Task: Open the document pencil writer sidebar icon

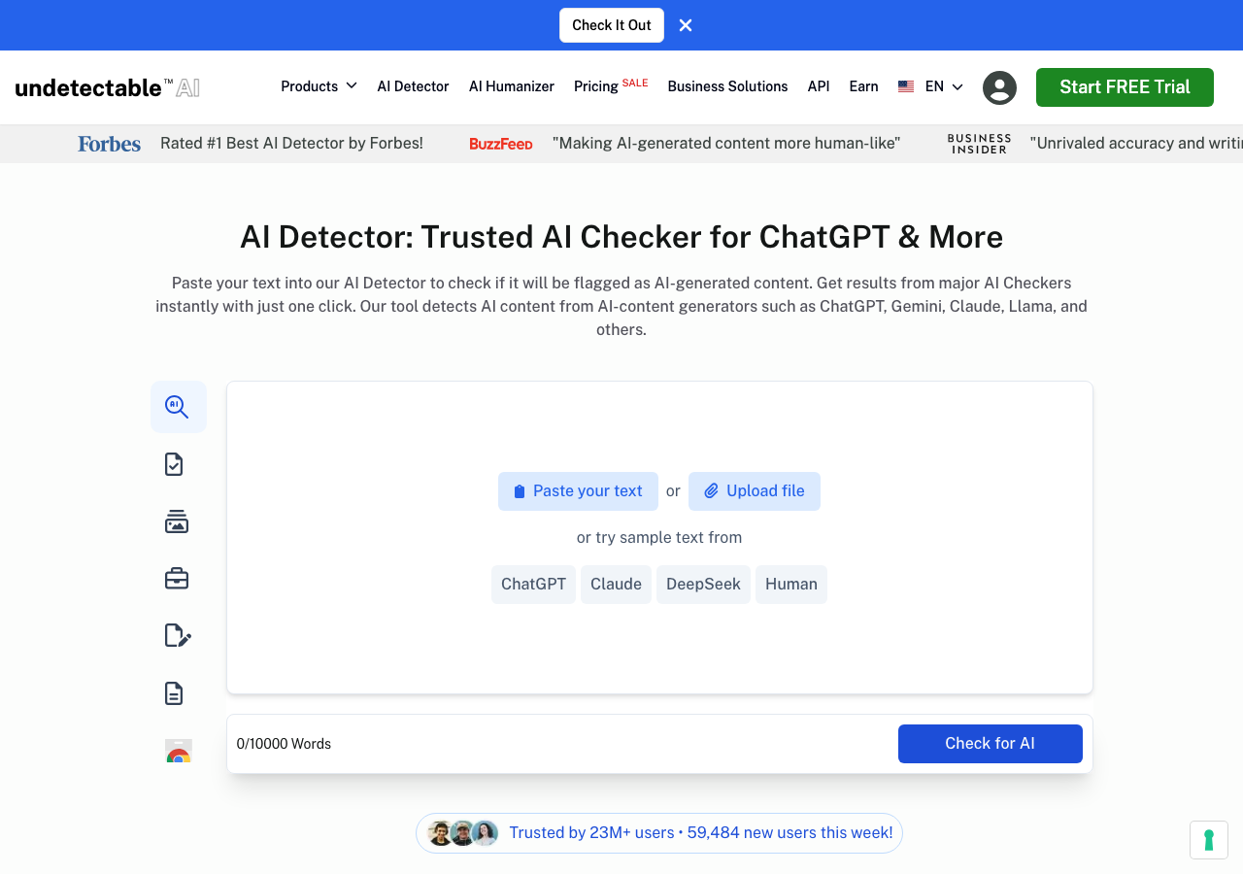Action: tap(177, 636)
